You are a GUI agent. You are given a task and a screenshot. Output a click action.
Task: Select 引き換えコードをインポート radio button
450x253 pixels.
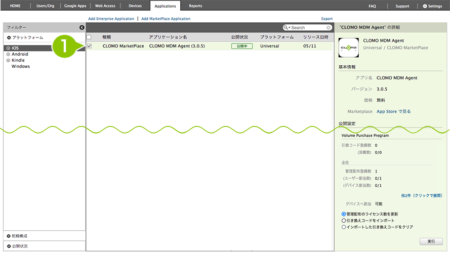[x=344, y=221]
